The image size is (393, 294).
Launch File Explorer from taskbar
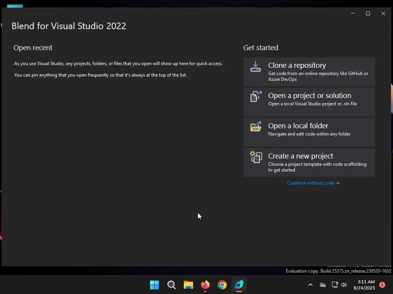pos(188,285)
